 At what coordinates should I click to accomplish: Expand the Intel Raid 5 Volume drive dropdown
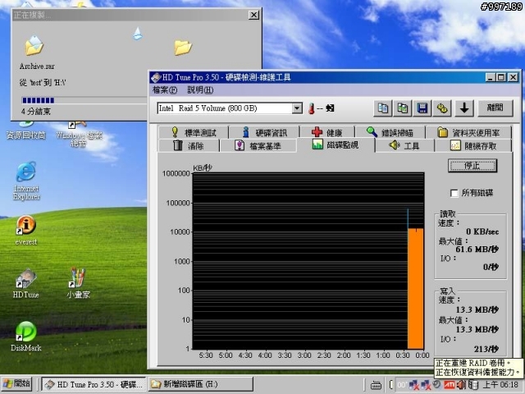point(297,108)
